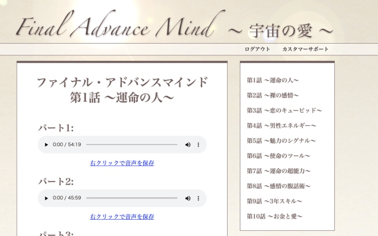Image resolution: width=378 pixels, height=236 pixels.
Task: Open 第9話 ～3年スキル～ in the sidebar
Action: [275, 202]
